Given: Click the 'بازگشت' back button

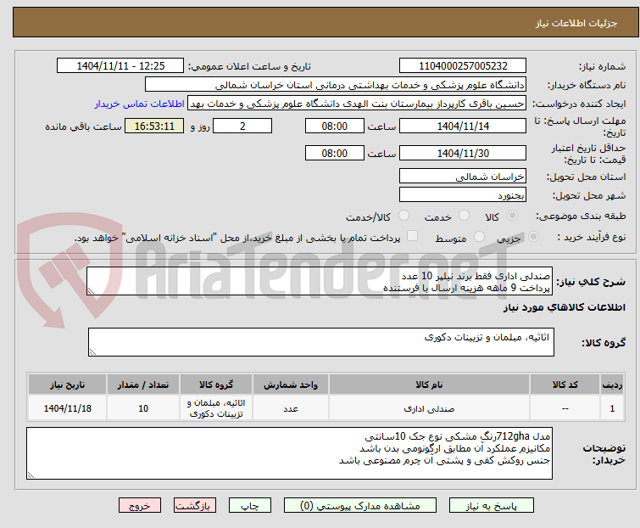Looking at the screenshot, I should tap(195, 506).
